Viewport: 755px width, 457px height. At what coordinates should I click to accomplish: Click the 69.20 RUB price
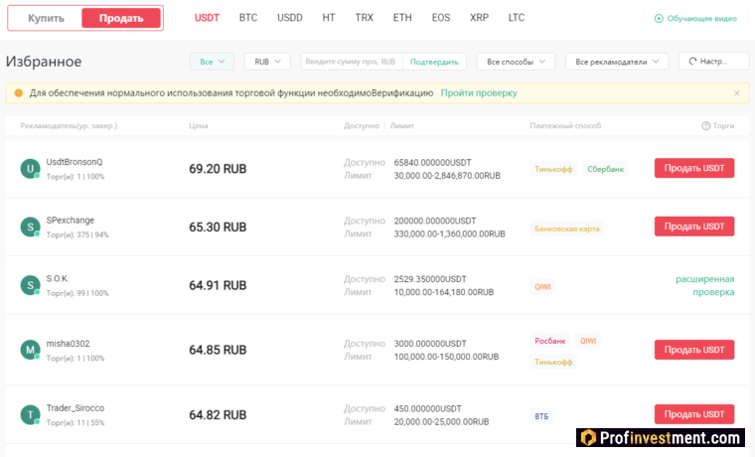[218, 169]
